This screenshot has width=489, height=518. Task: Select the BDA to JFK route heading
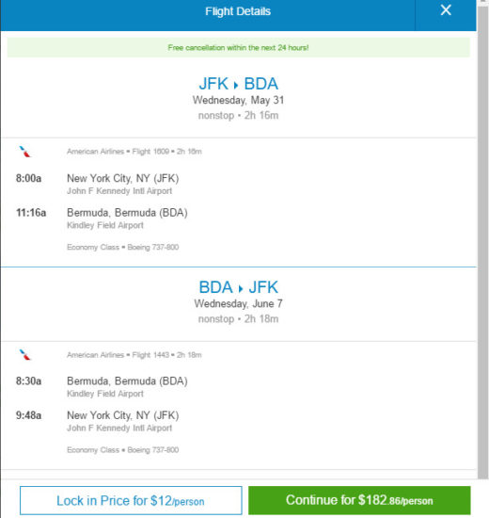238,287
